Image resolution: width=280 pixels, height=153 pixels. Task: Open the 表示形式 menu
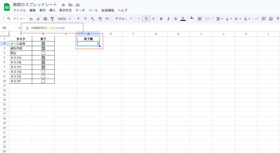pos(65,10)
